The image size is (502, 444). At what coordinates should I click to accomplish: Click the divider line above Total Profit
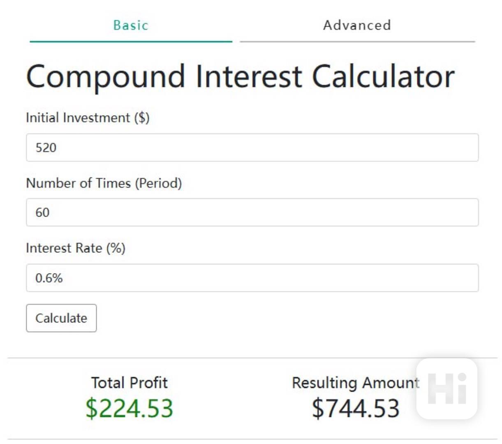(x=252, y=358)
